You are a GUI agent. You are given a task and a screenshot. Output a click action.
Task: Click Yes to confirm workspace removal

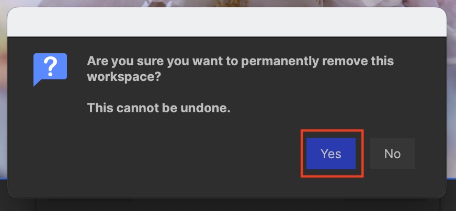pos(331,154)
